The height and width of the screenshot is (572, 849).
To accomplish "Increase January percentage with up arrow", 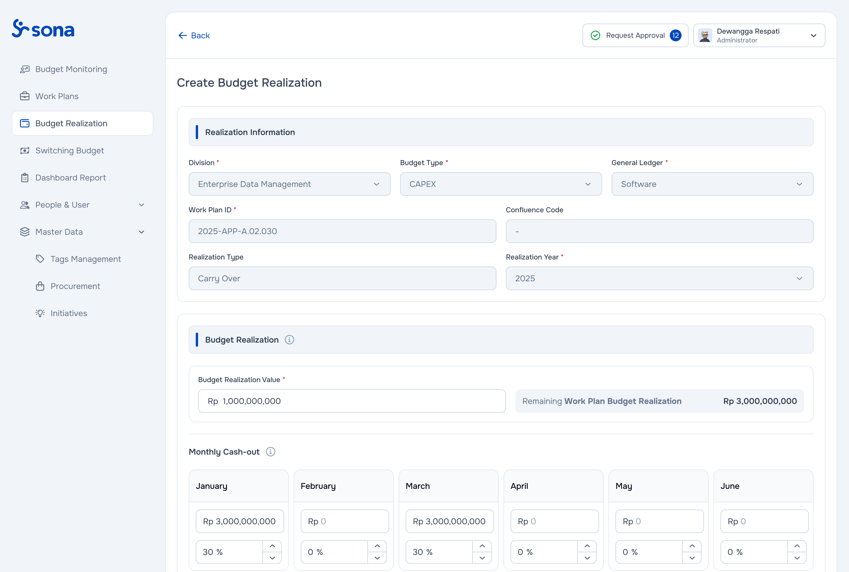I will [272, 546].
